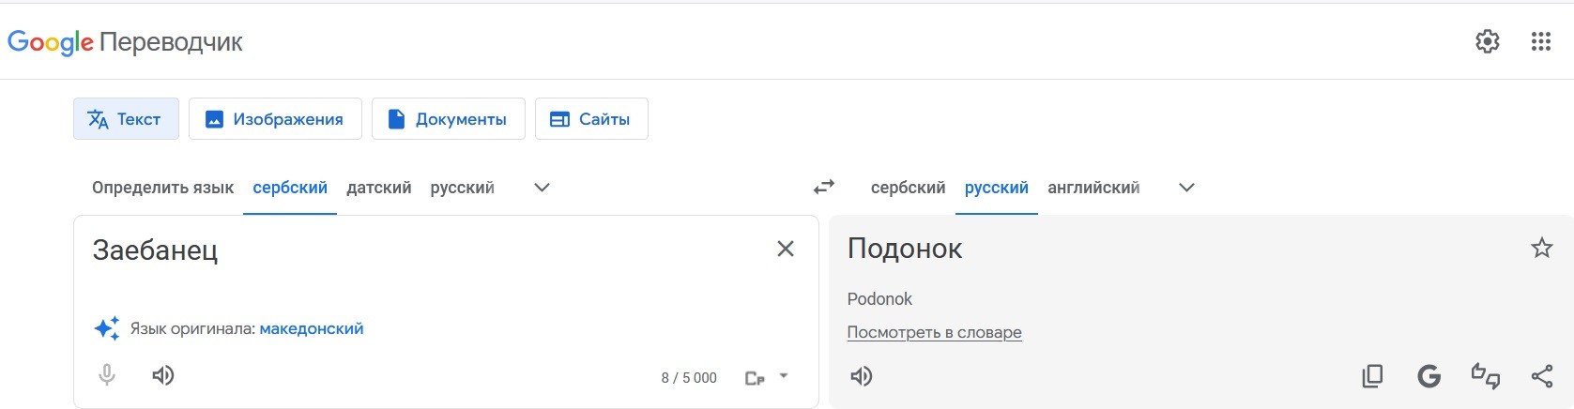Clear the source text field
This screenshot has width=1574, height=409.
coord(786,249)
